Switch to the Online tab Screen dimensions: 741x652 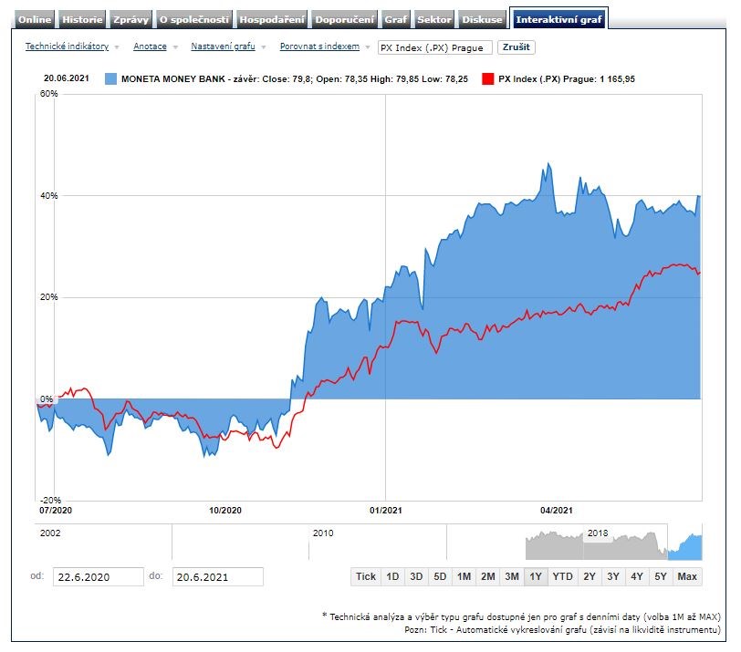pos(35,19)
